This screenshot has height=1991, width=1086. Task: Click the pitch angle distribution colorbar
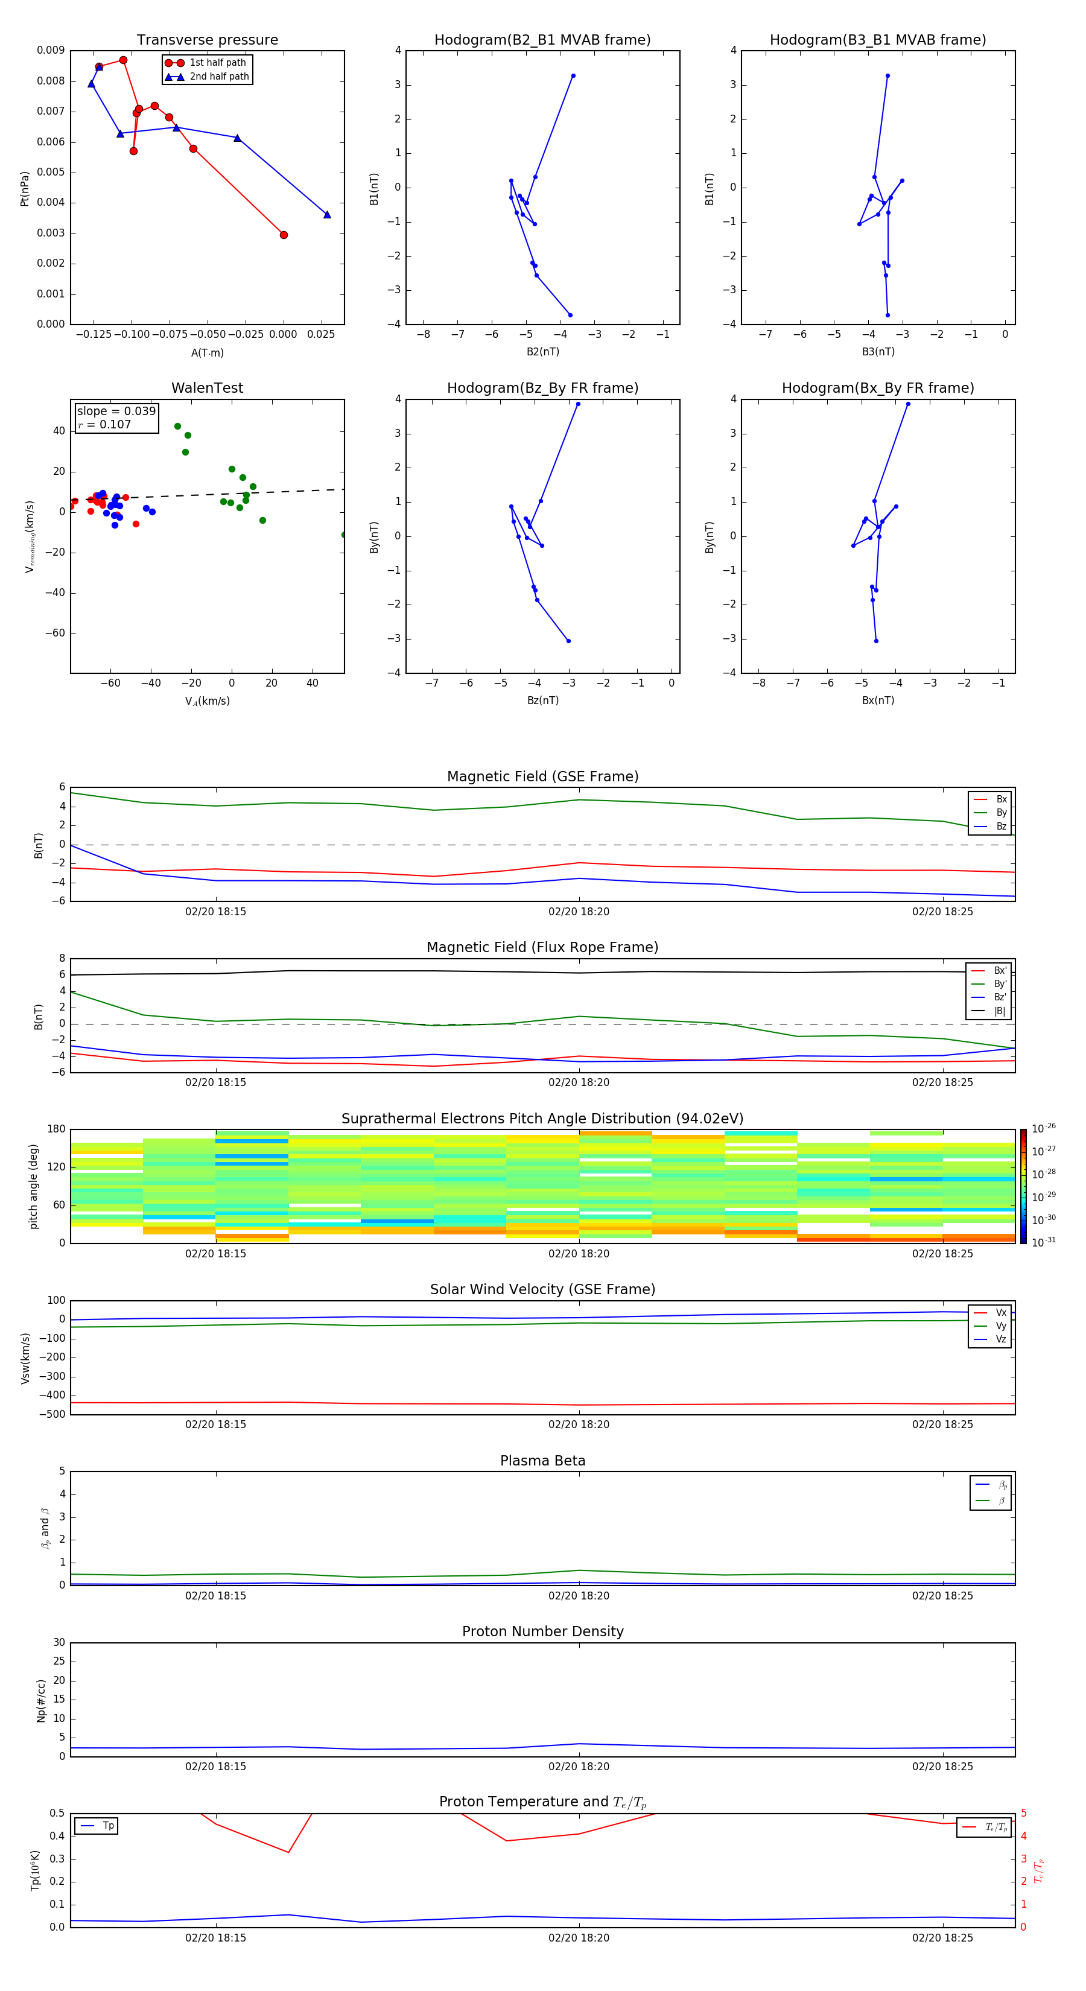click(1023, 1186)
